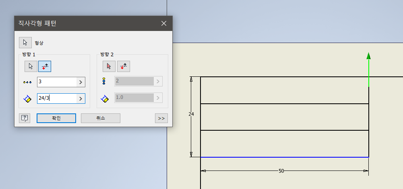Select Direction 2 path picker arrow
This screenshot has height=189, width=403.
pyautogui.click(x=109, y=66)
